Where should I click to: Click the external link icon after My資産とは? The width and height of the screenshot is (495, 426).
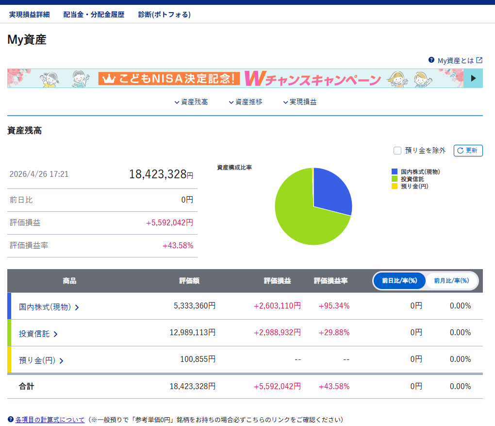[479, 60]
